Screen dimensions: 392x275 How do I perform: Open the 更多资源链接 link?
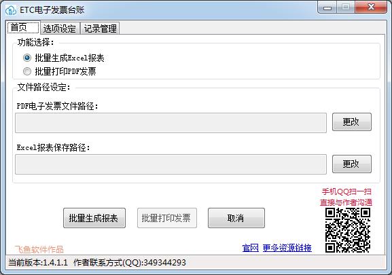pos(287,248)
